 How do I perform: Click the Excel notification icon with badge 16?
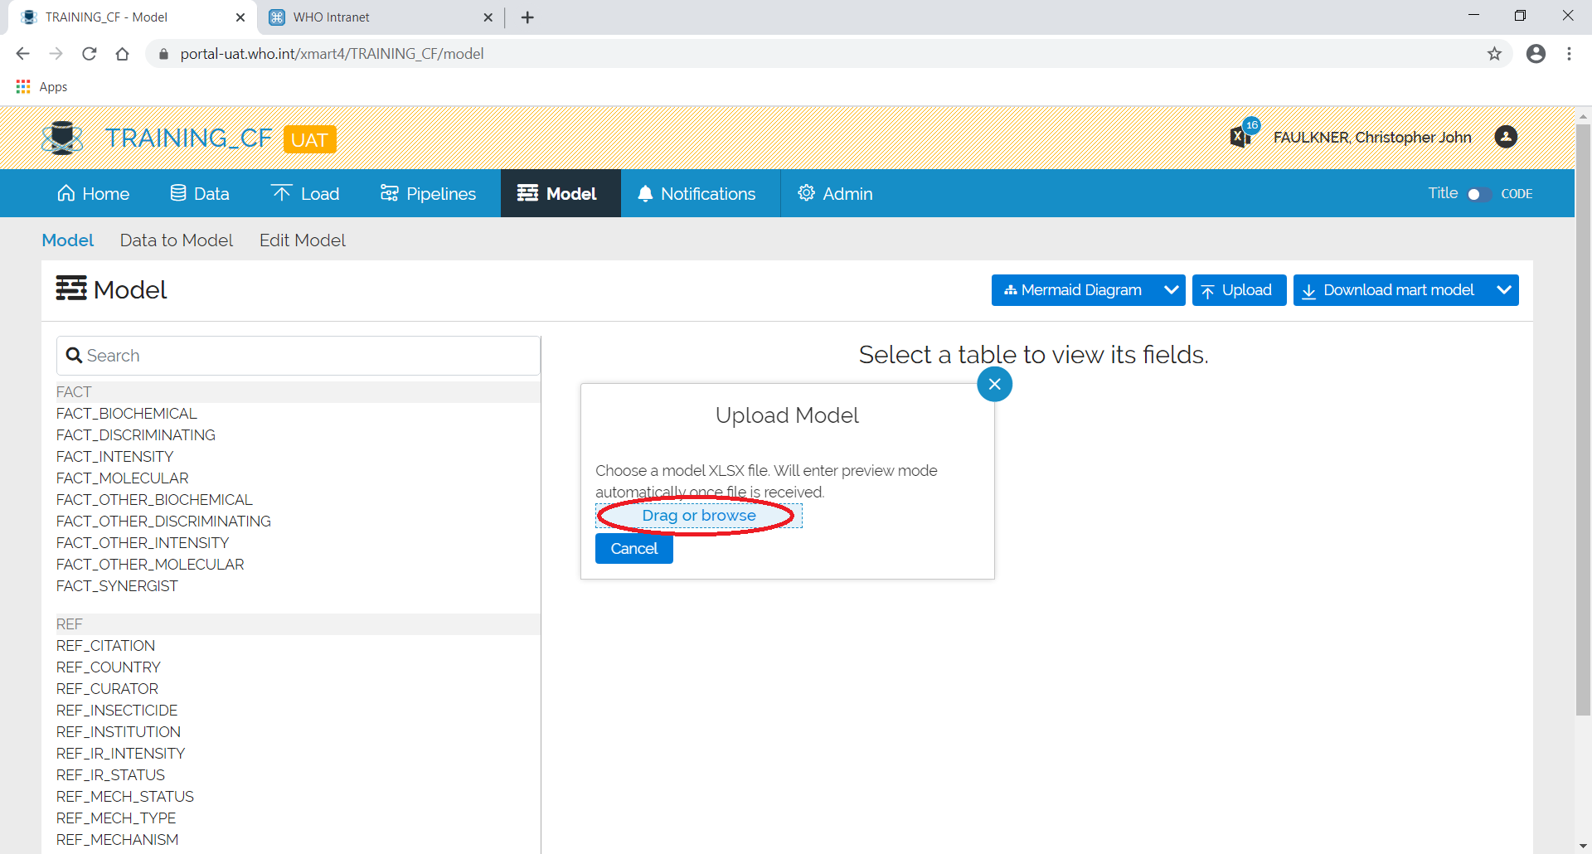(x=1240, y=135)
